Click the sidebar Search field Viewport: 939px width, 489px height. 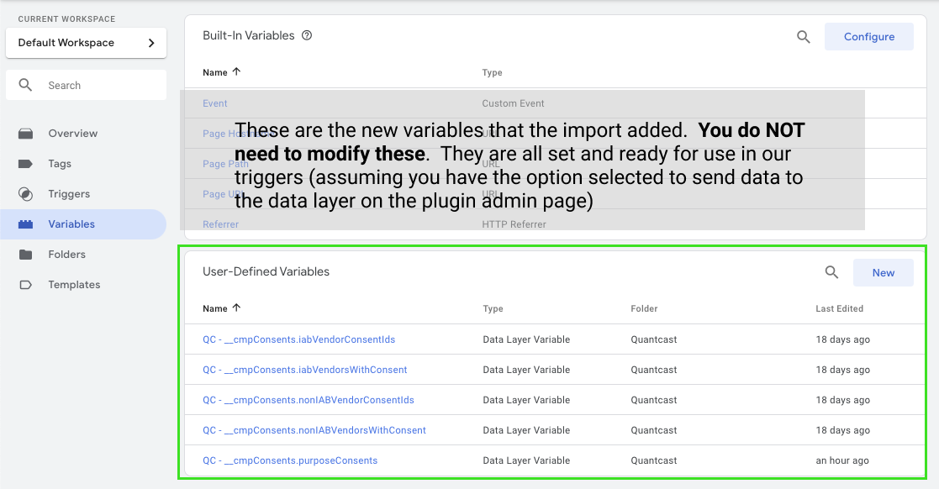coord(86,85)
